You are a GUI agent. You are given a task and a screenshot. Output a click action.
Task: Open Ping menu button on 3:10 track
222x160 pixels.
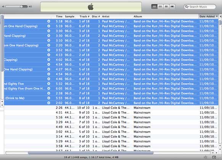click(x=49, y=40)
